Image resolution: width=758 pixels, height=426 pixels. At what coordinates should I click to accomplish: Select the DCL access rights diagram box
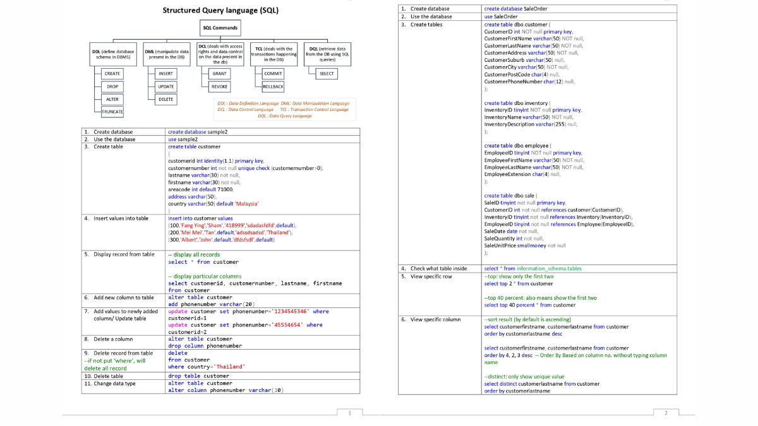(220, 54)
